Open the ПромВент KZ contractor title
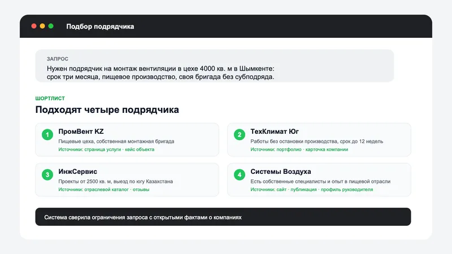Viewport: 452px width, 254px height. [x=81, y=132]
